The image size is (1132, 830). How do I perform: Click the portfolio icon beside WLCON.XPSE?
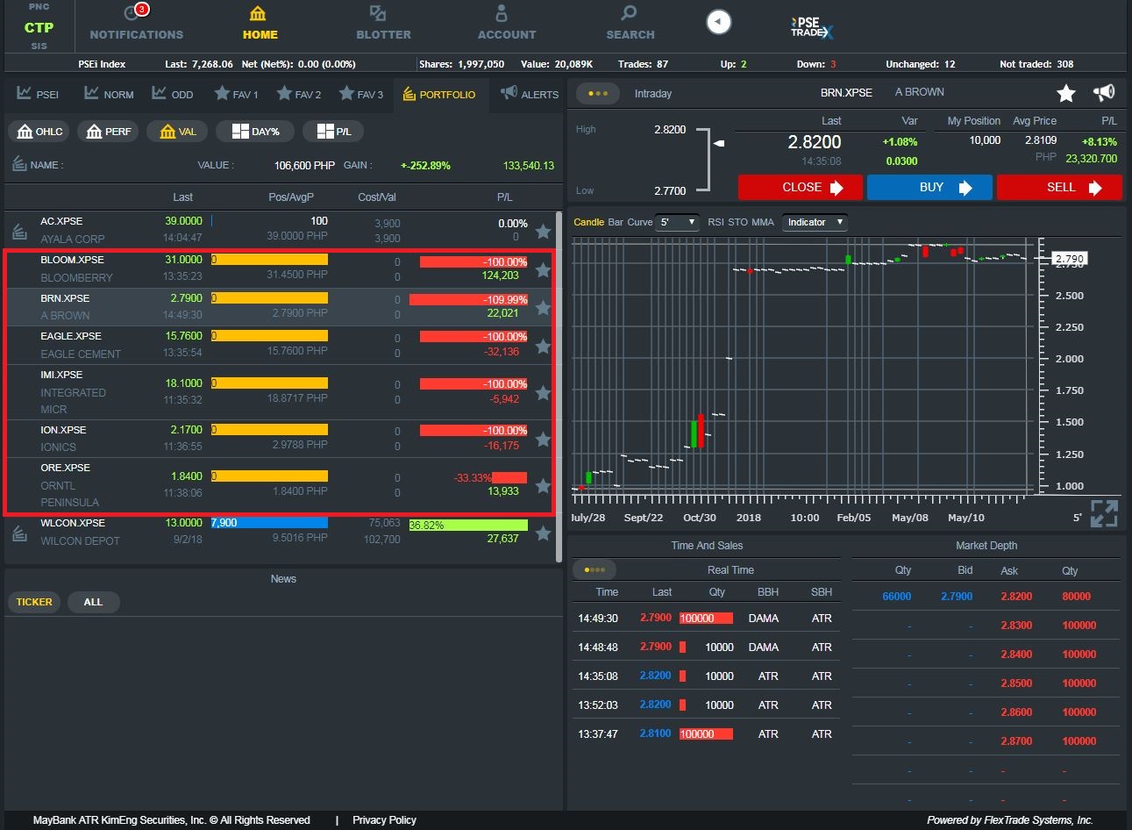point(19,533)
